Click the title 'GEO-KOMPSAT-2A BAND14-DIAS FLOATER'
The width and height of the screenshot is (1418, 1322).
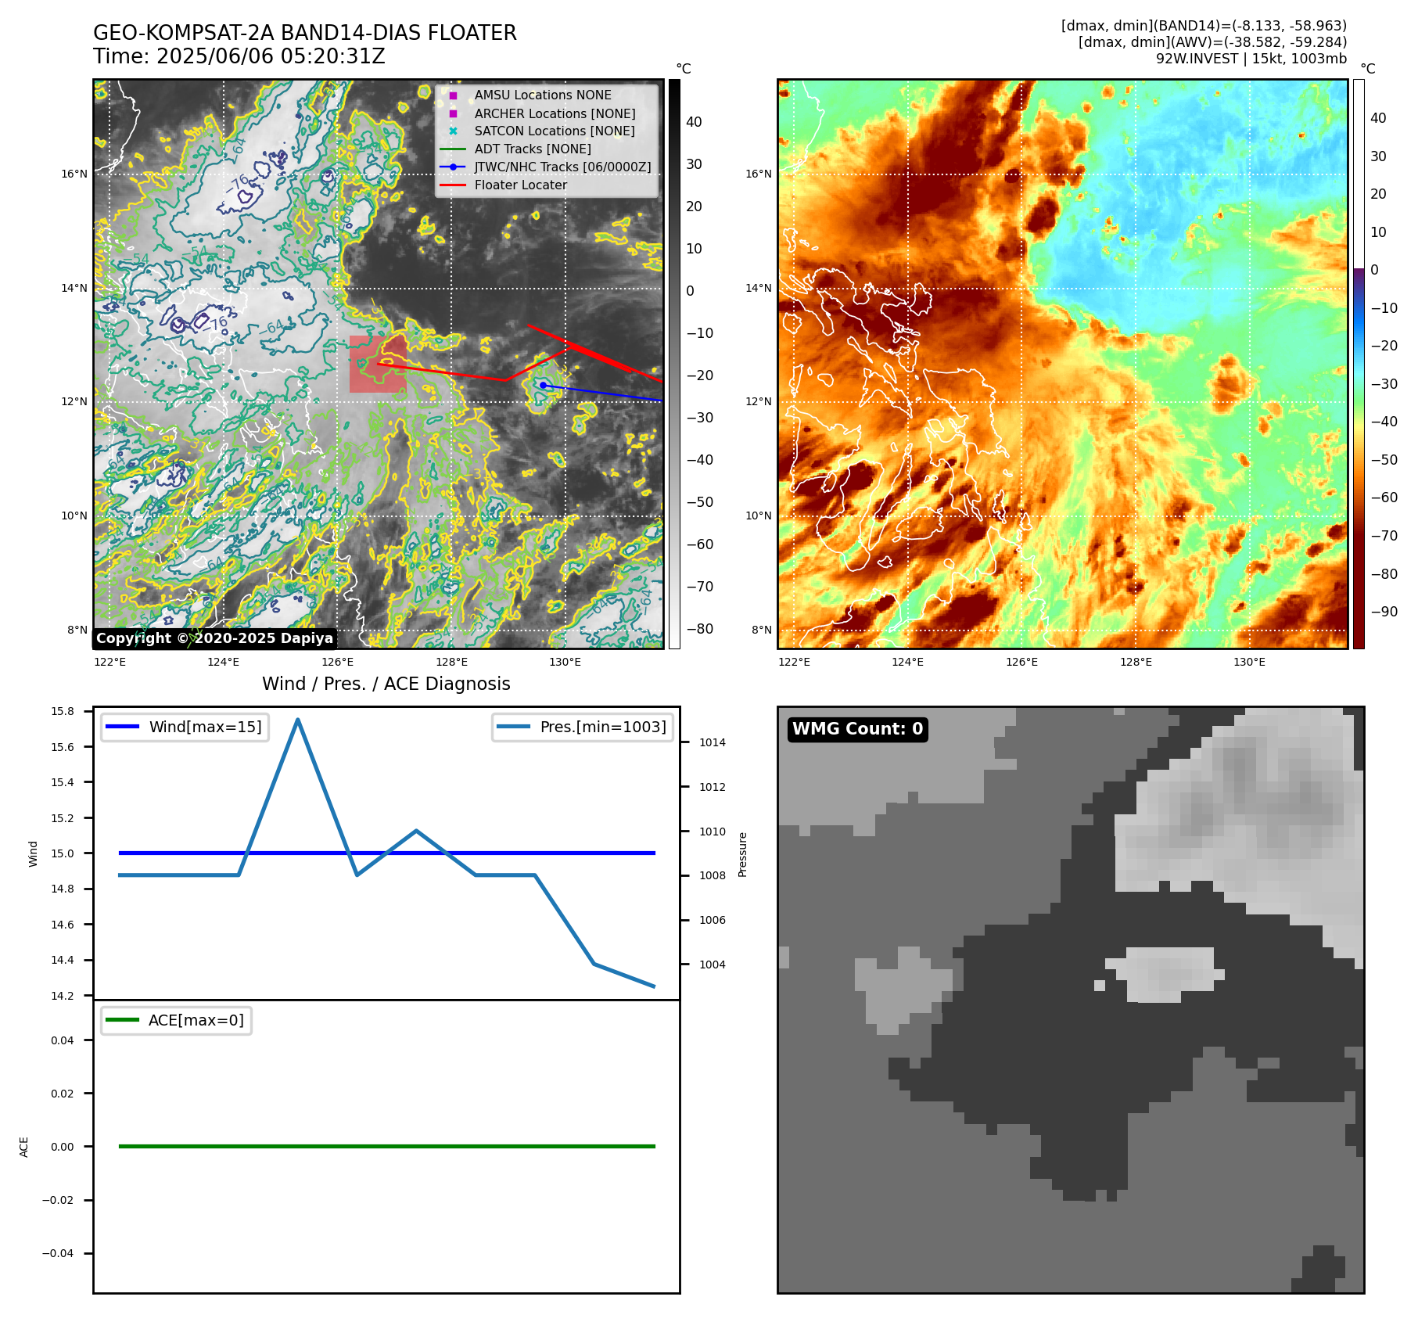(305, 33)
